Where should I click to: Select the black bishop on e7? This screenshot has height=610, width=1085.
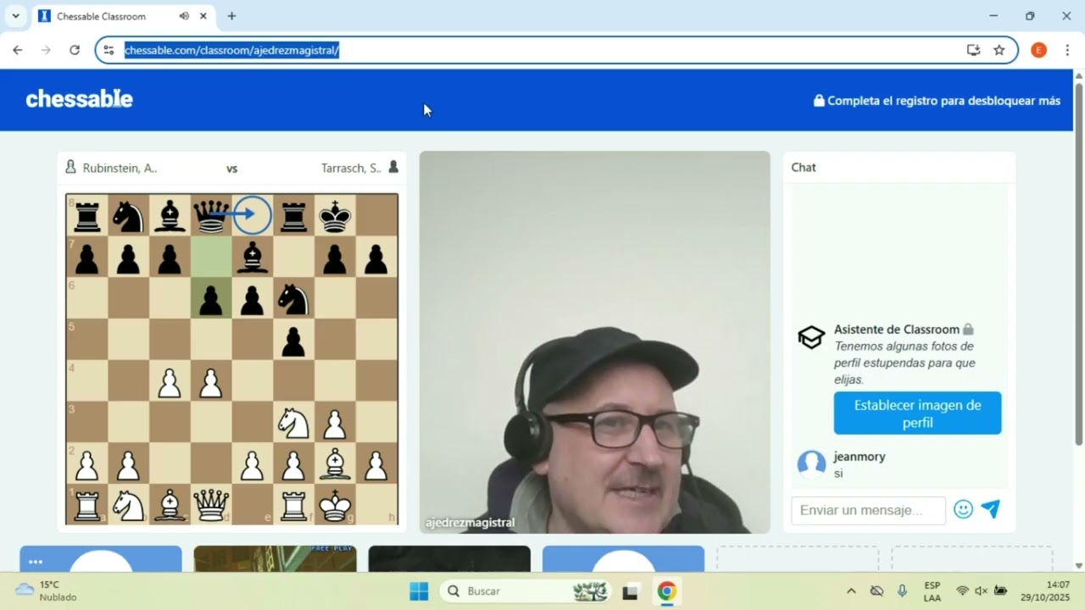252,257
